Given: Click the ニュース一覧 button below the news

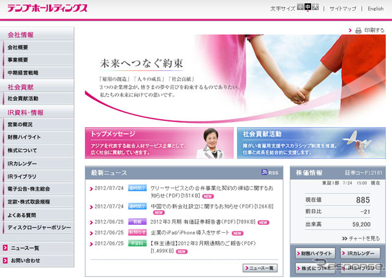Looking at the screenshot, I should click(x=260, y=268).
